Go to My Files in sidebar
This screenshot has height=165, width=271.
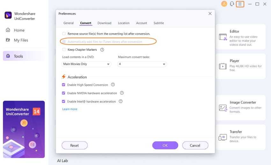coord(21,40)
